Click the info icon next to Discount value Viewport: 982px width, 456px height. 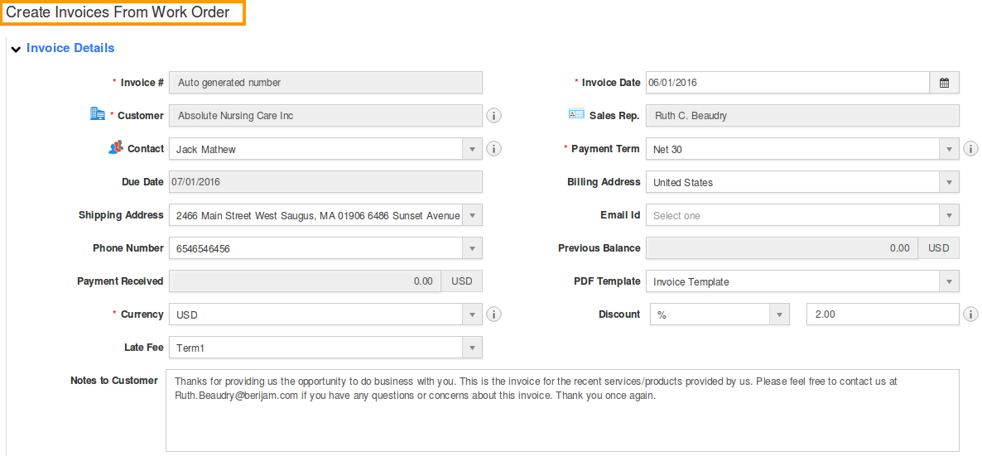(970, 314)
